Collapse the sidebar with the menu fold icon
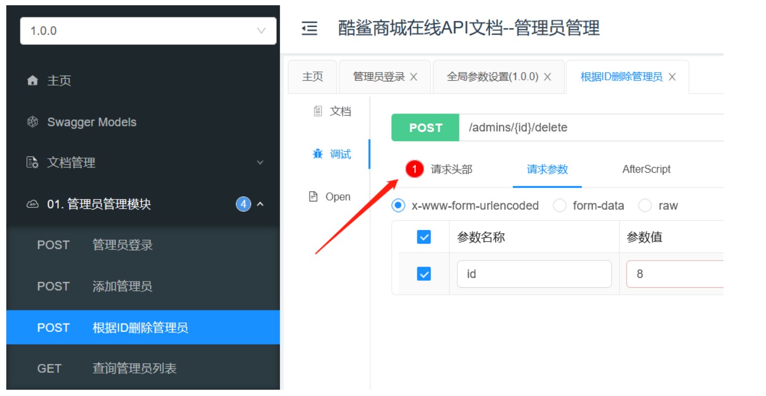Viewport: 766px width, 396px height. pos(309,28)
